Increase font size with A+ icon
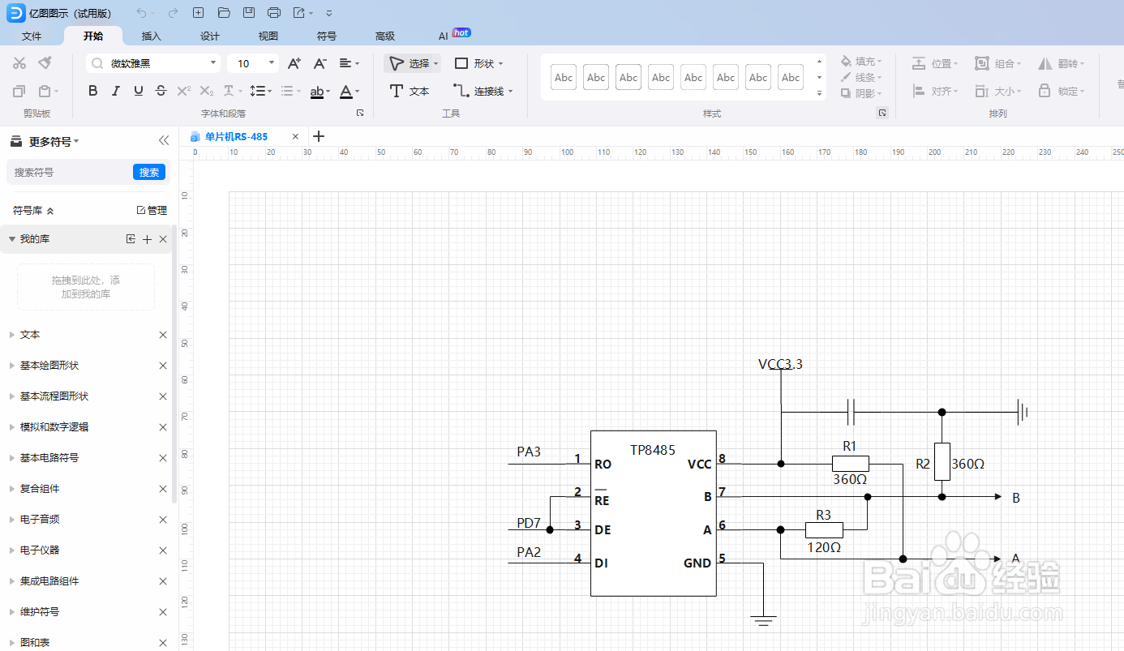Viewport: 1124px width, 651px height. [294, 63]
